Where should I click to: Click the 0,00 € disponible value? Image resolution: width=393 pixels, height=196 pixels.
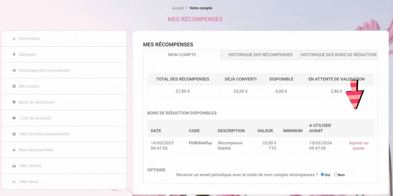point(281,91)
